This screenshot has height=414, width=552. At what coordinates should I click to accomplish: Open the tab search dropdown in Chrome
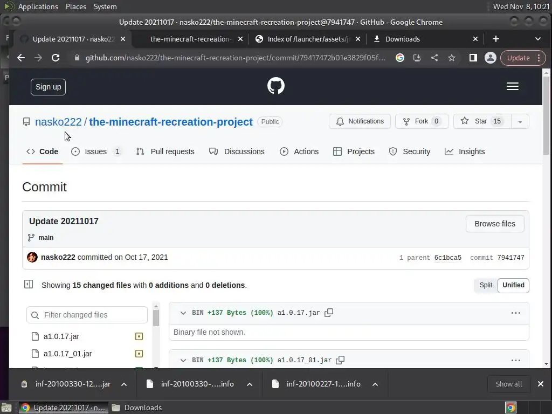537,39
